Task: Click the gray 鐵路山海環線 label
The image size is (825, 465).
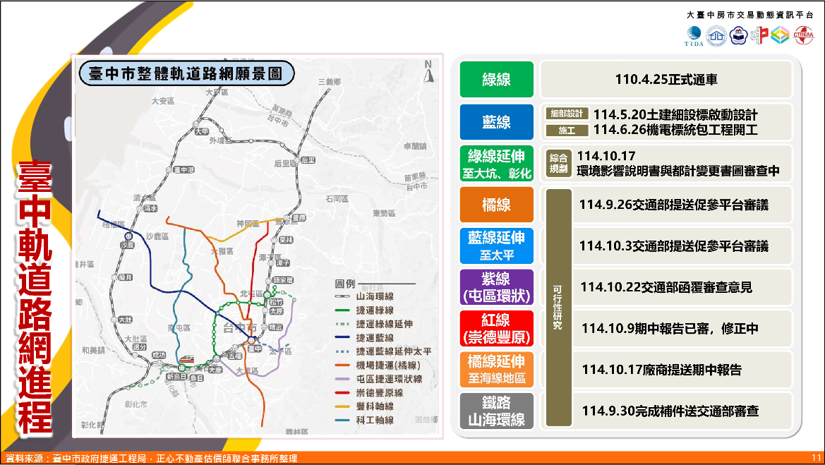Action: 496,411
